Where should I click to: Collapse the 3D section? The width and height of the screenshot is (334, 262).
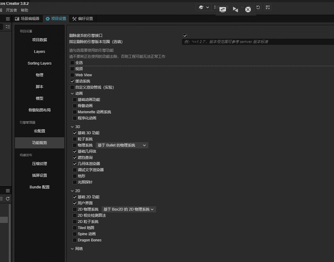pos(72,127)
